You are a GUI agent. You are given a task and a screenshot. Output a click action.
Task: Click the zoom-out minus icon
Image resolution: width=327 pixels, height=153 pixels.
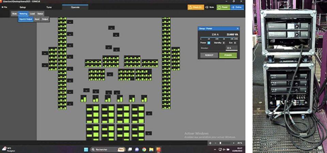click(x=215, y=143)
